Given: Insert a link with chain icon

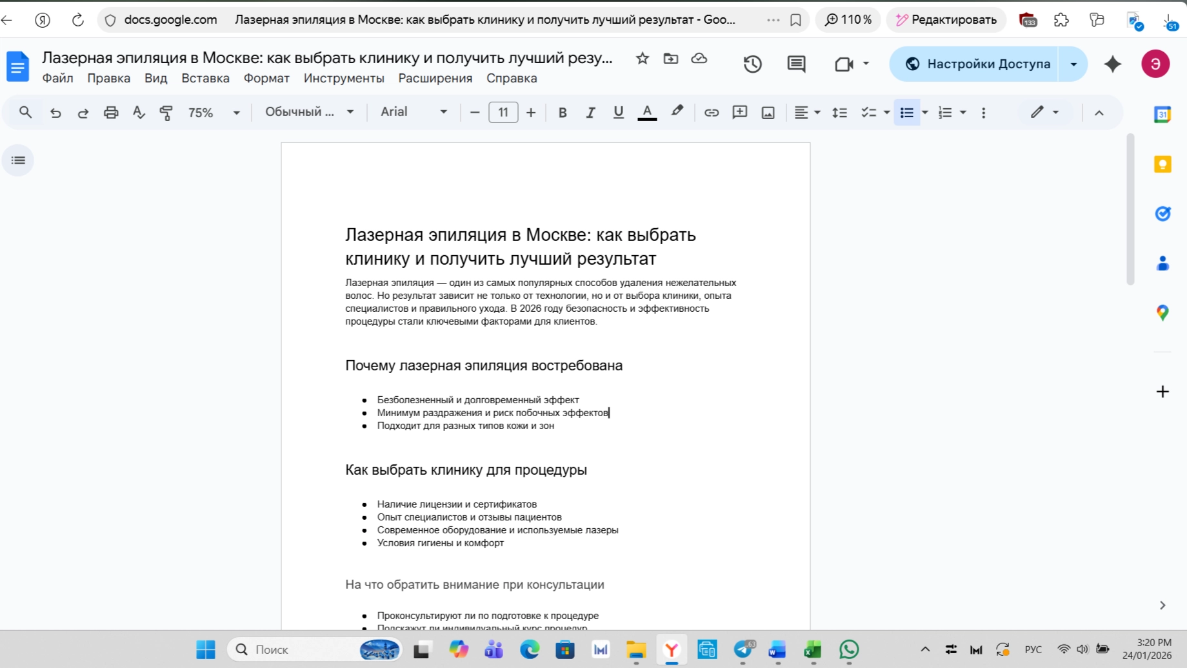Looking at the screenshot, I should pos(711,113).
